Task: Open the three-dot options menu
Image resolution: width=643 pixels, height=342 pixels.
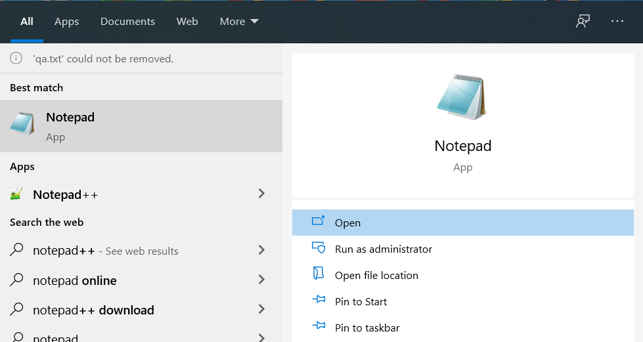Action: [617, 21]
